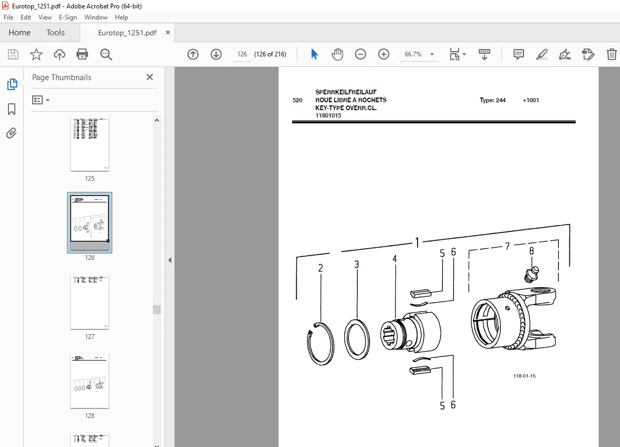Add the file to starred favorites

coord(36,54)
